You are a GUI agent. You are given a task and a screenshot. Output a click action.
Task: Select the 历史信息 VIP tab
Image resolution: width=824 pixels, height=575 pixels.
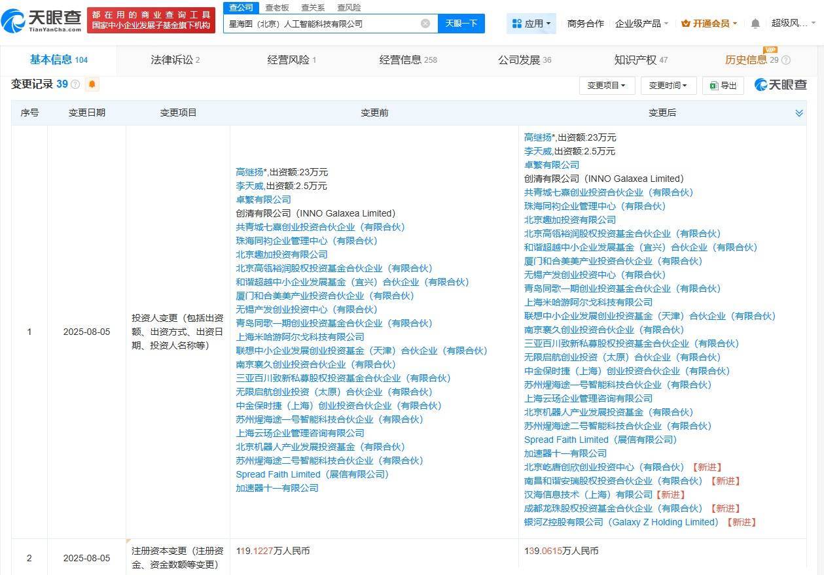tap(751, 60)
